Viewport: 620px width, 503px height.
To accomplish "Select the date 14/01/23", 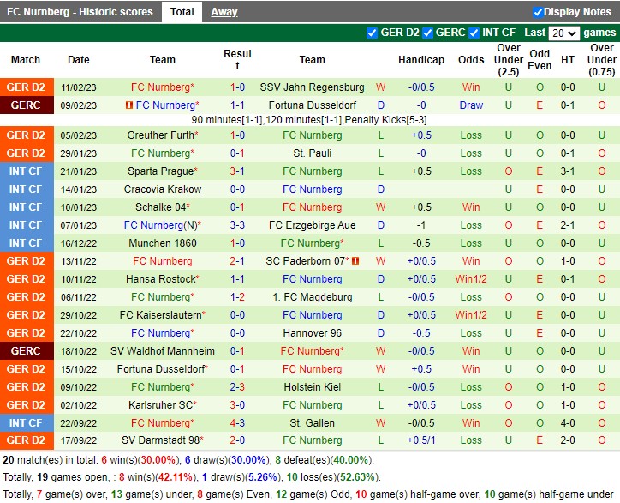I will click(x=78, y=189).
